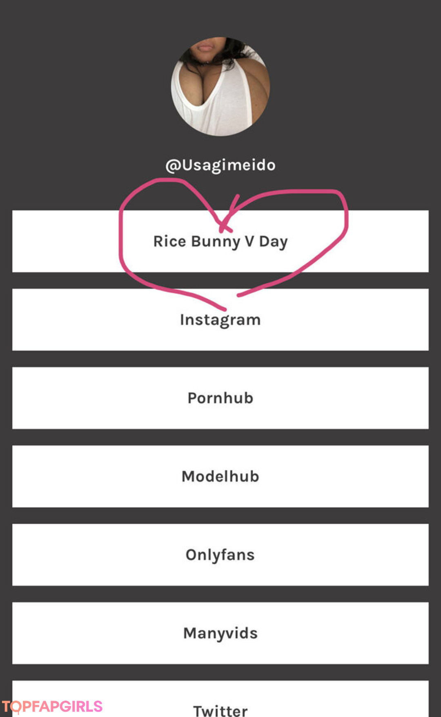Select the "Modelhub" text label

click(220, 476)
